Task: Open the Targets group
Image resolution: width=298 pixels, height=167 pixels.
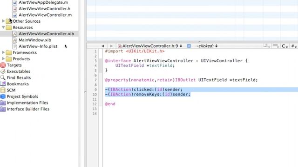Action: 14,65
